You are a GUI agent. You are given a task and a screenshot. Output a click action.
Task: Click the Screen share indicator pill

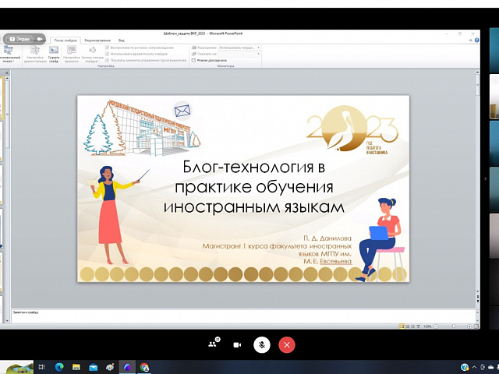(23, 37)
